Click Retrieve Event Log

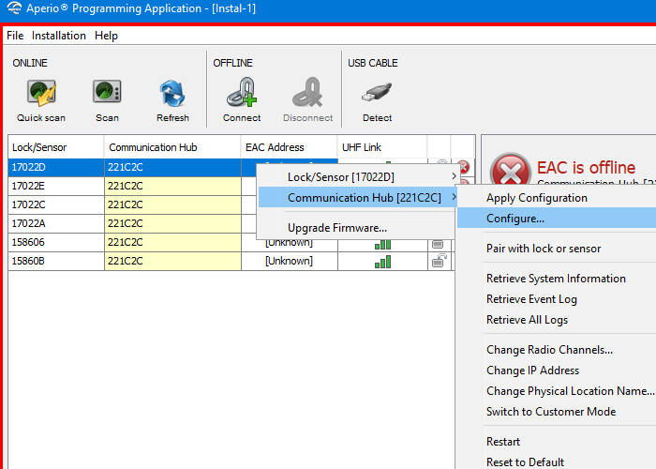tap(531, 299)
